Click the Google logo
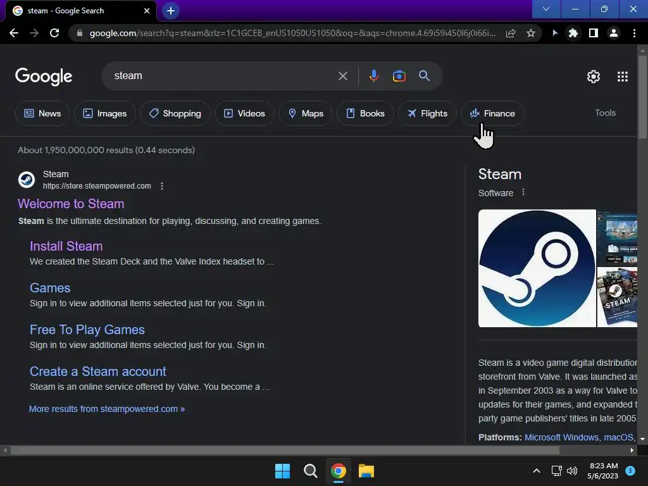Screen dimensions: 648x486 pos(44,77)
